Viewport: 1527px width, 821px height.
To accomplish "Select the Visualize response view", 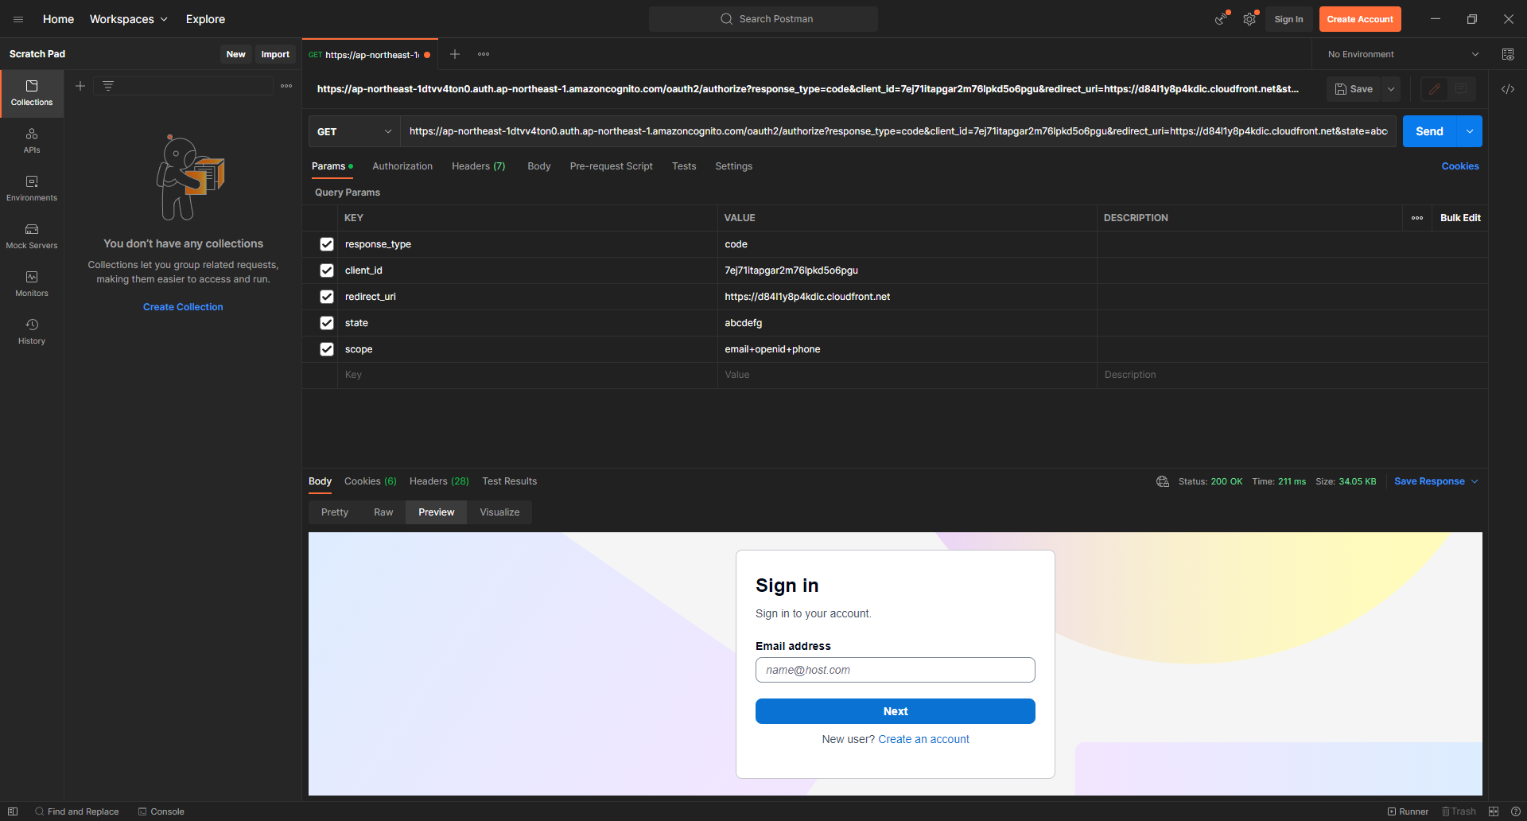I will click(499, 512).
